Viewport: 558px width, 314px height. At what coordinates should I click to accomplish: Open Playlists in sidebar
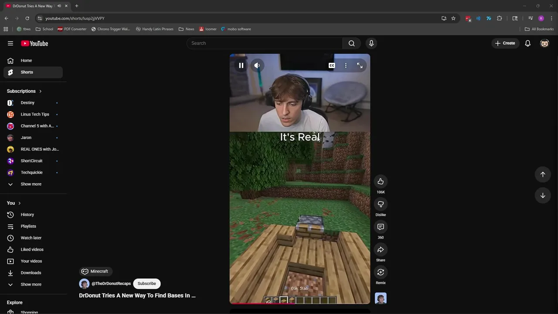click(33, 226)
